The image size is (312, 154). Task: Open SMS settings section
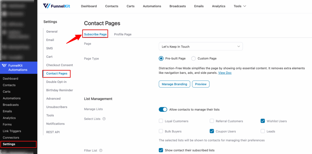click(50, 48)
